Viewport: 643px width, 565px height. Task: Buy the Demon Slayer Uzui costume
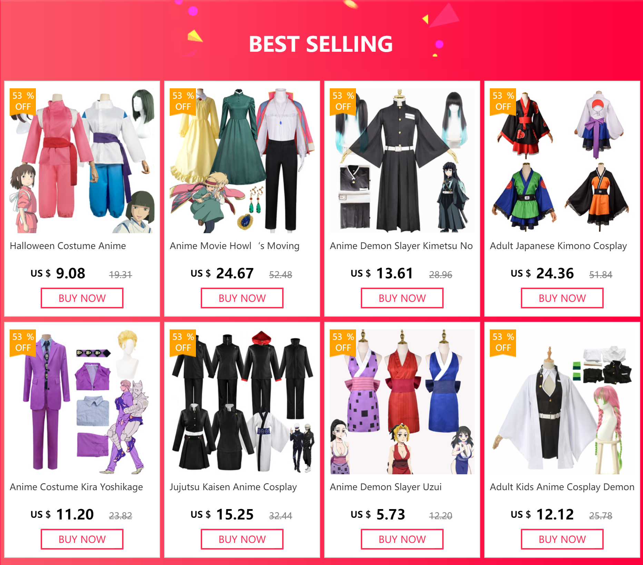(402, 539)
